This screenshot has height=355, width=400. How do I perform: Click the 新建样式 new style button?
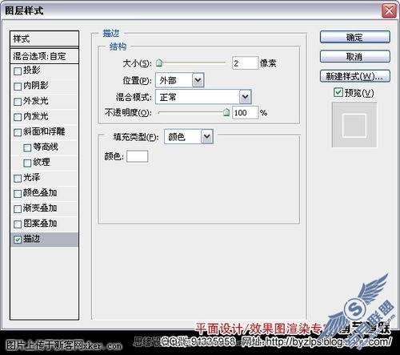point(355,76)
